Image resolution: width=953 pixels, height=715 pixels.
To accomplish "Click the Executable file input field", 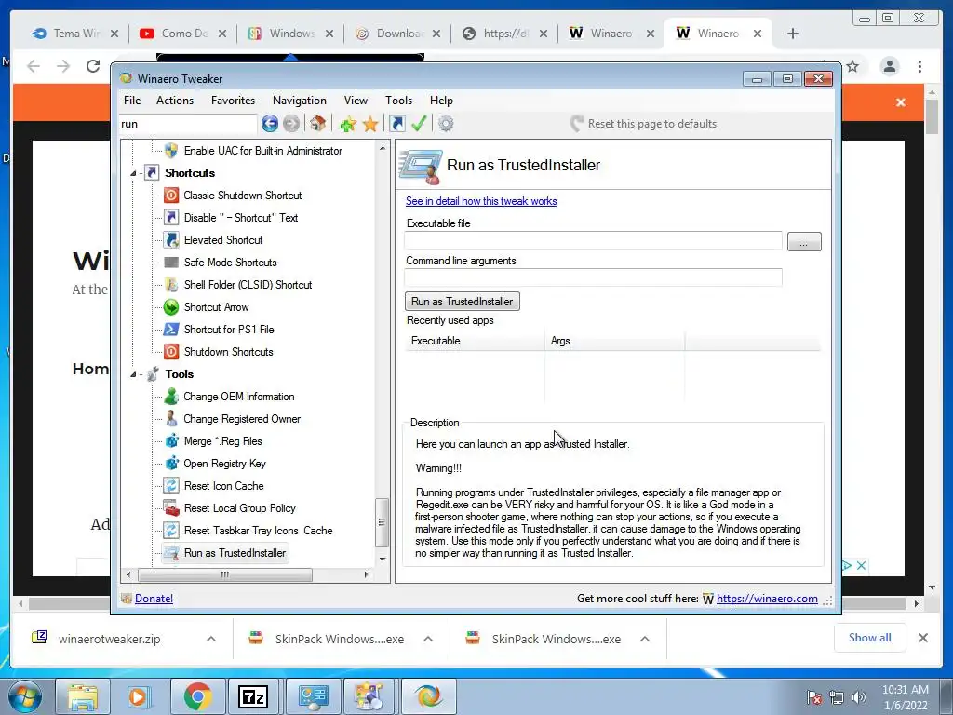I will click(593, 241).
